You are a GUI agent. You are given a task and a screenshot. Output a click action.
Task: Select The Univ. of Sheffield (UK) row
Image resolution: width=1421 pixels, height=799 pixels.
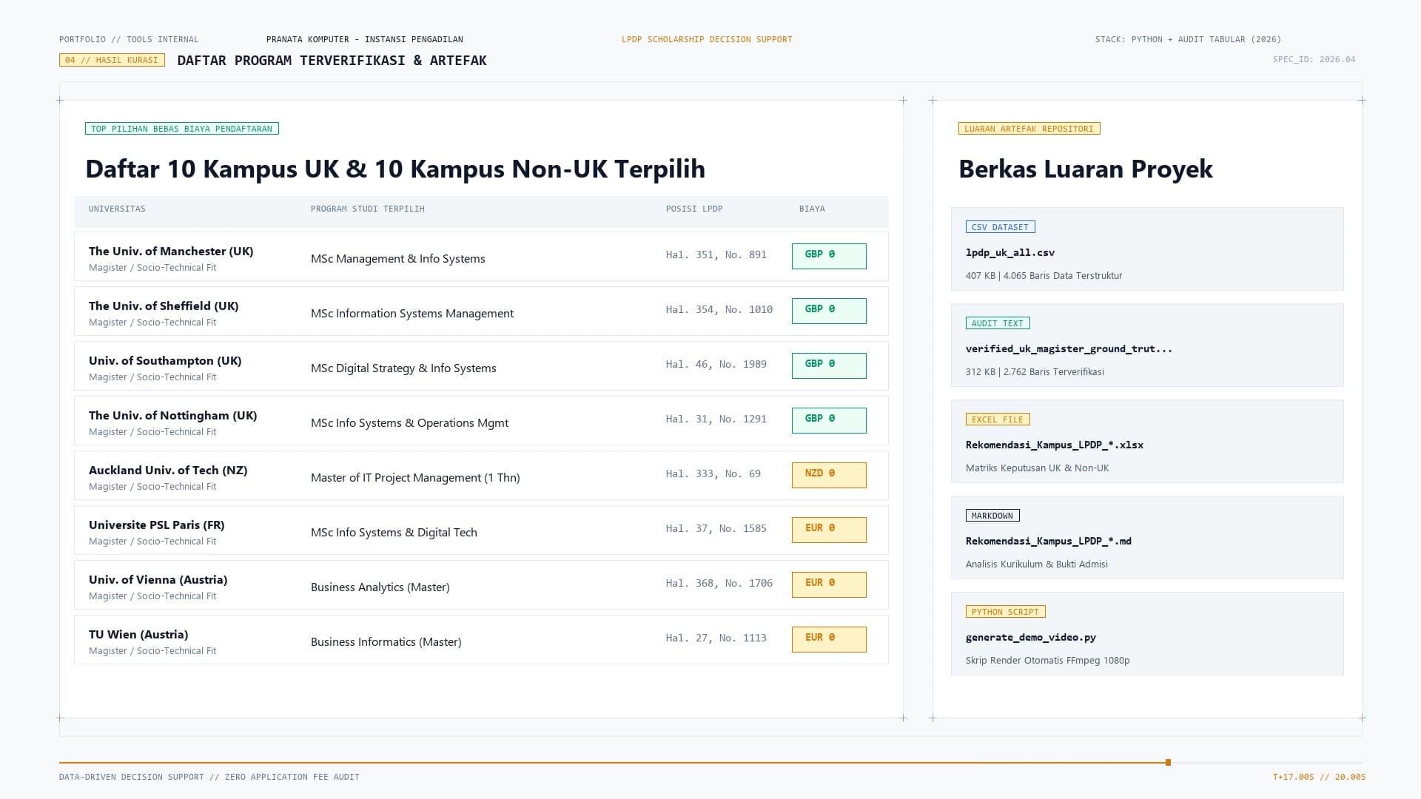(481, 311)
